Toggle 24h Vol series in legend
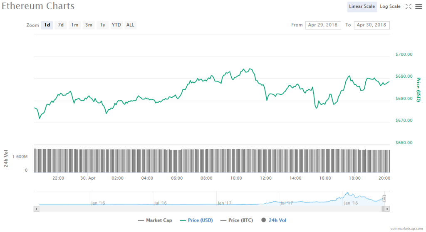The image size is (426, 232). coord(274,220)
